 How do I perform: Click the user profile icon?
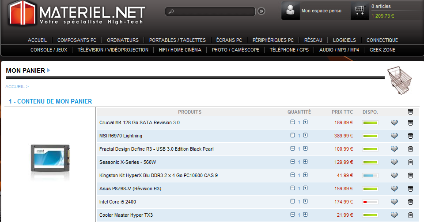pyautogui.click(x=291, y=11)
